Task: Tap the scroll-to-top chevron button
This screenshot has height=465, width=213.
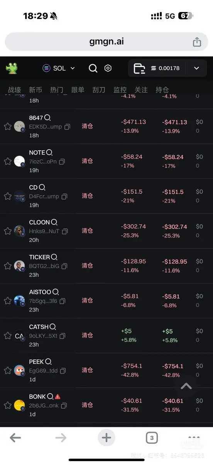Action: click(x=186, y=386)
